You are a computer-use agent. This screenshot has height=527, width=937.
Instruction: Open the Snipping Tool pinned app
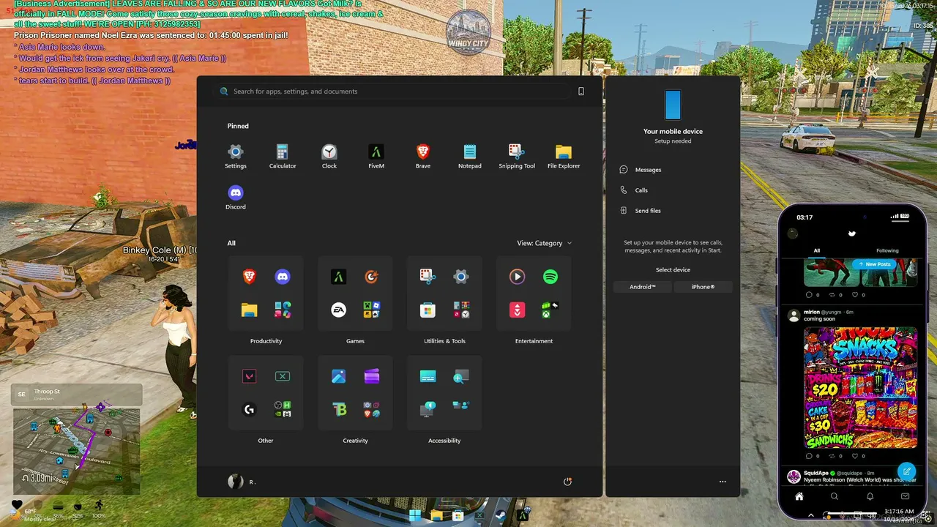pyautogui.click(x=516, y=156)
